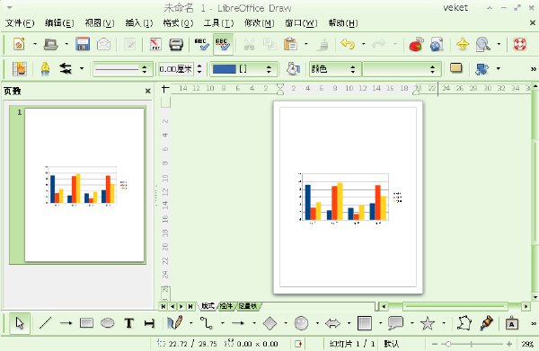Viewport: 539px width, 351px height.
Task: Open Styles and Formatting icon
Action: click(x=19, y=69)
